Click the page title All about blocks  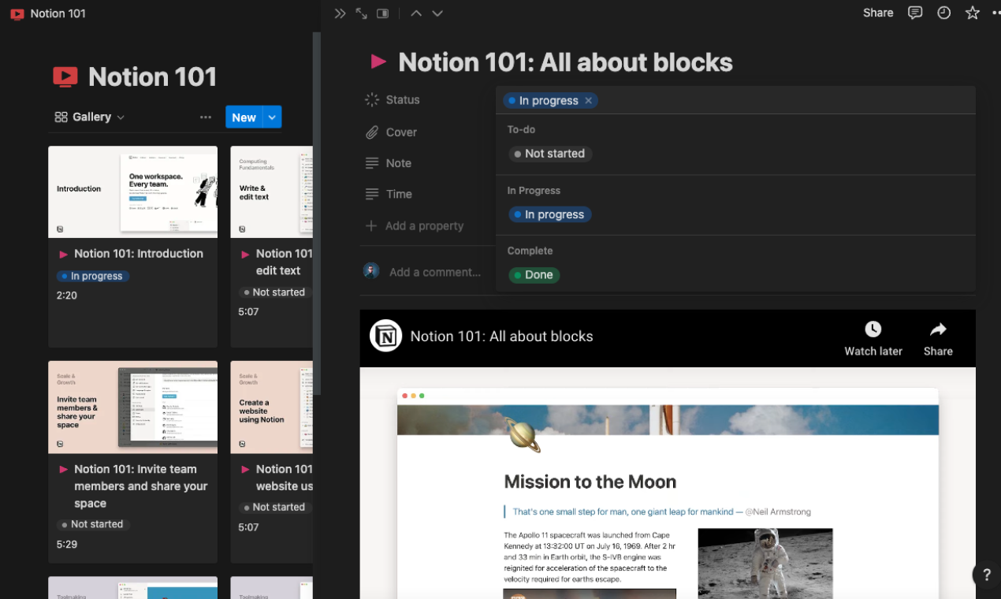click(x=565, y=62)
